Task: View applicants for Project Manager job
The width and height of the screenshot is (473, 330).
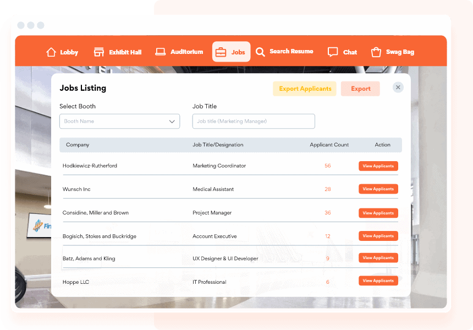Action: tap(378, 213)
